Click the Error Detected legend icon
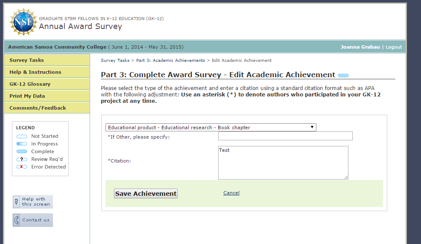The height and width of the screenshot is (244, 421). point(22,167)
